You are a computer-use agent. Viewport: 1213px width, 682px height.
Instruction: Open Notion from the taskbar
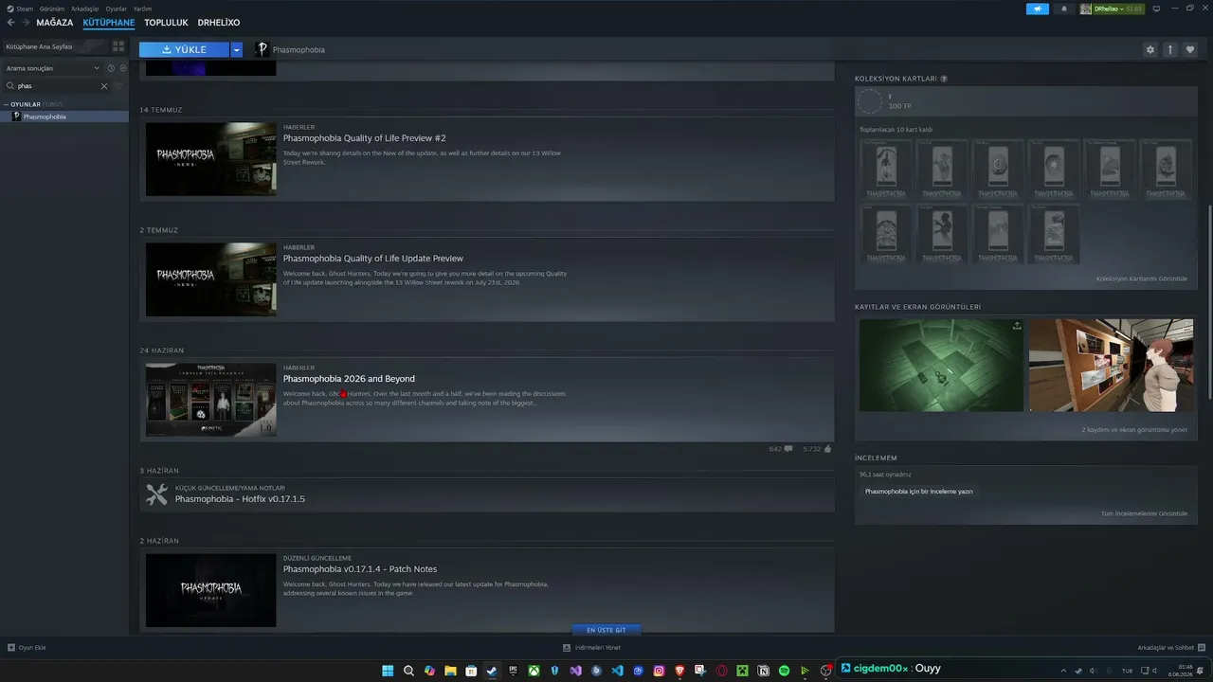click(x=764, y=671)
